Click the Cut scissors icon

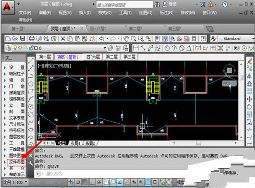(x=63, y=39)
